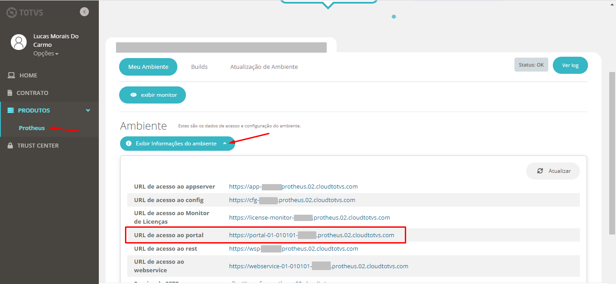Viewport: 616px width, 284px height.
Task: Select Protheus under PRODUTOS
Action: (32, 128)
